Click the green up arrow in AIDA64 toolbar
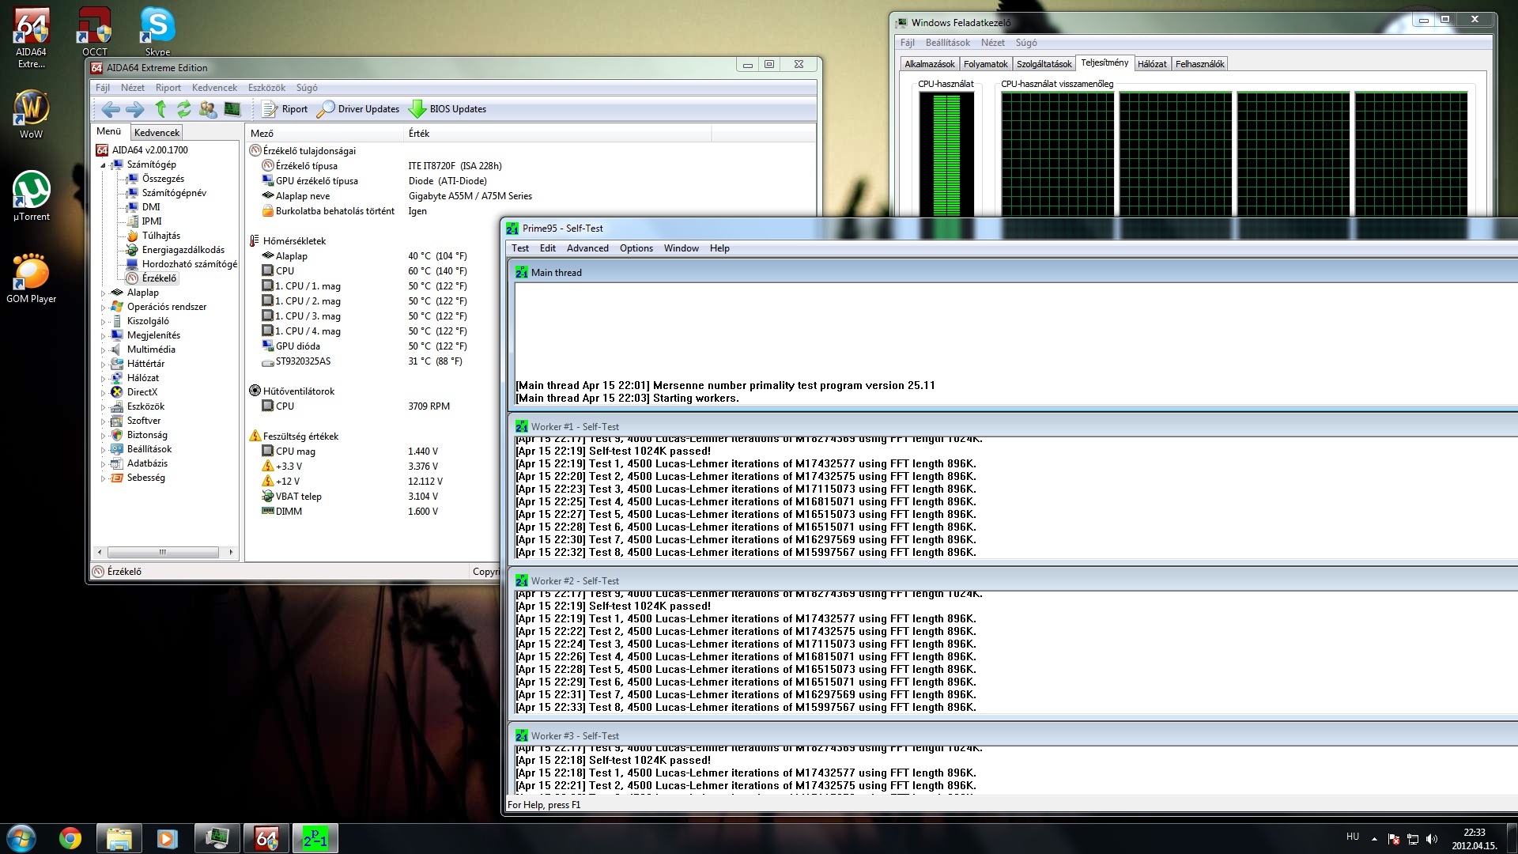The height and width of the screenshot is (854, 1518). (x=160, y=109)
